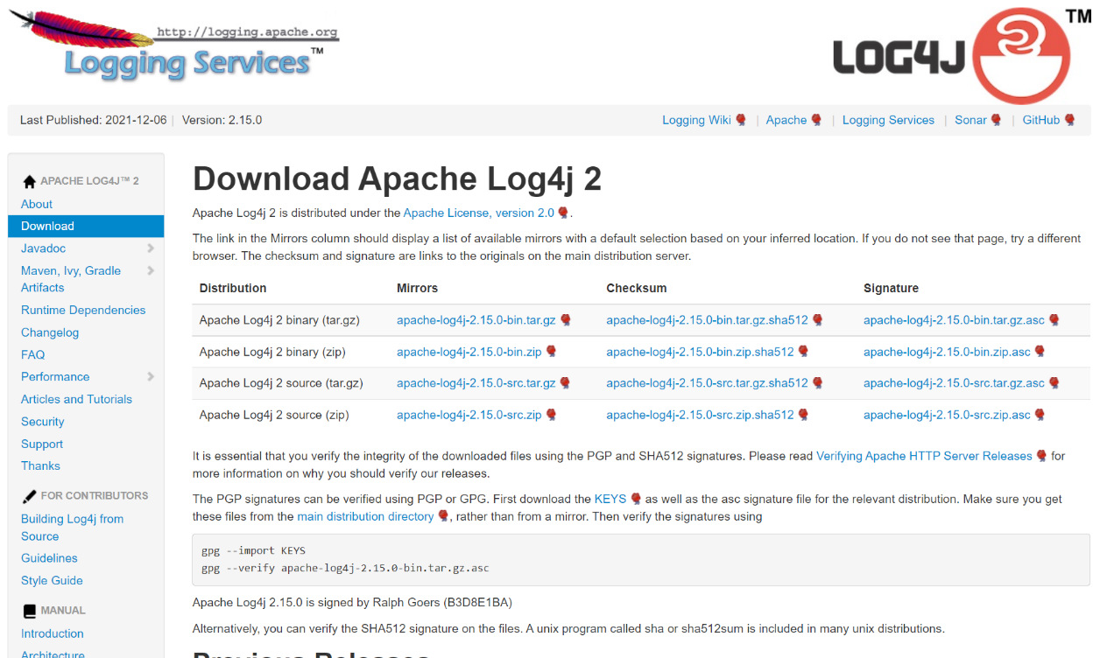Click the external icon after apache-log4j-2.15.0-src.tar.gz mirror link
The height and width of the screenshot is (658, 1093).
click(565, 383)
